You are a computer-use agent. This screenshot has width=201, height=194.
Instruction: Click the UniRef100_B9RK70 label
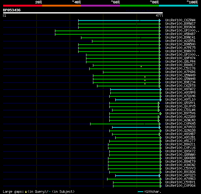click(180, 51)
